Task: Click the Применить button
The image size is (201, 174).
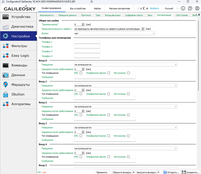Action: (102, 172)
